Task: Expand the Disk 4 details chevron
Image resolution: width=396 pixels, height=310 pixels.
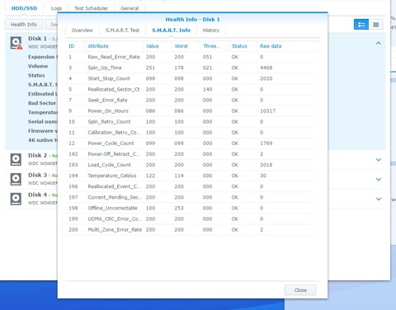Action: [379, 199]
